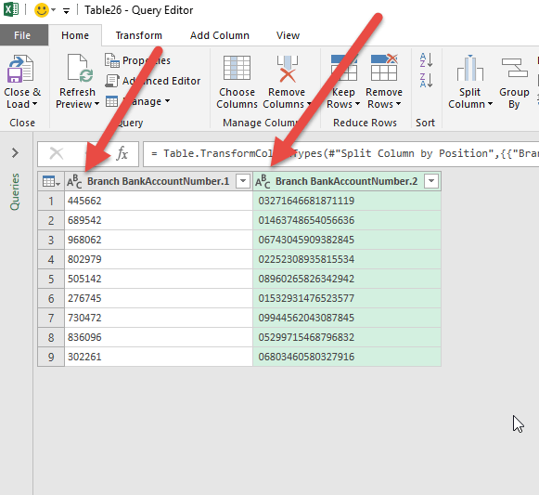
Task: Open Customize Quick Access Toolbar dropdown
Action: pos(67,11)
